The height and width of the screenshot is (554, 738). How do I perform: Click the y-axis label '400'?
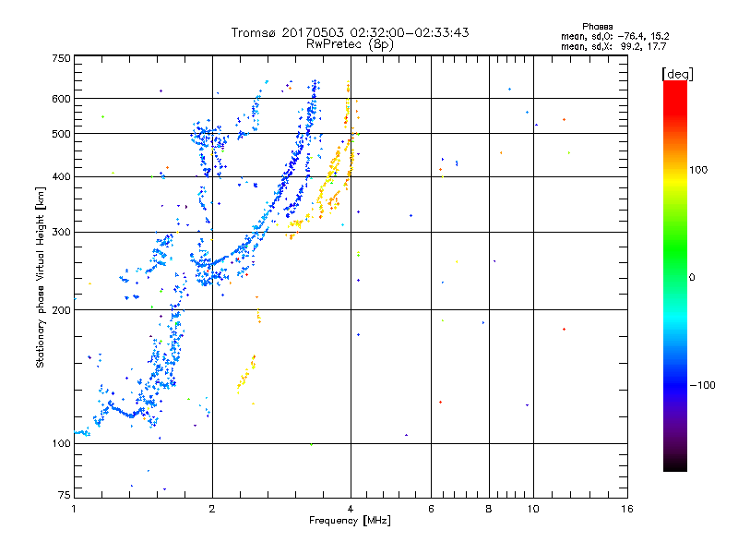click(x=62, y=176)
